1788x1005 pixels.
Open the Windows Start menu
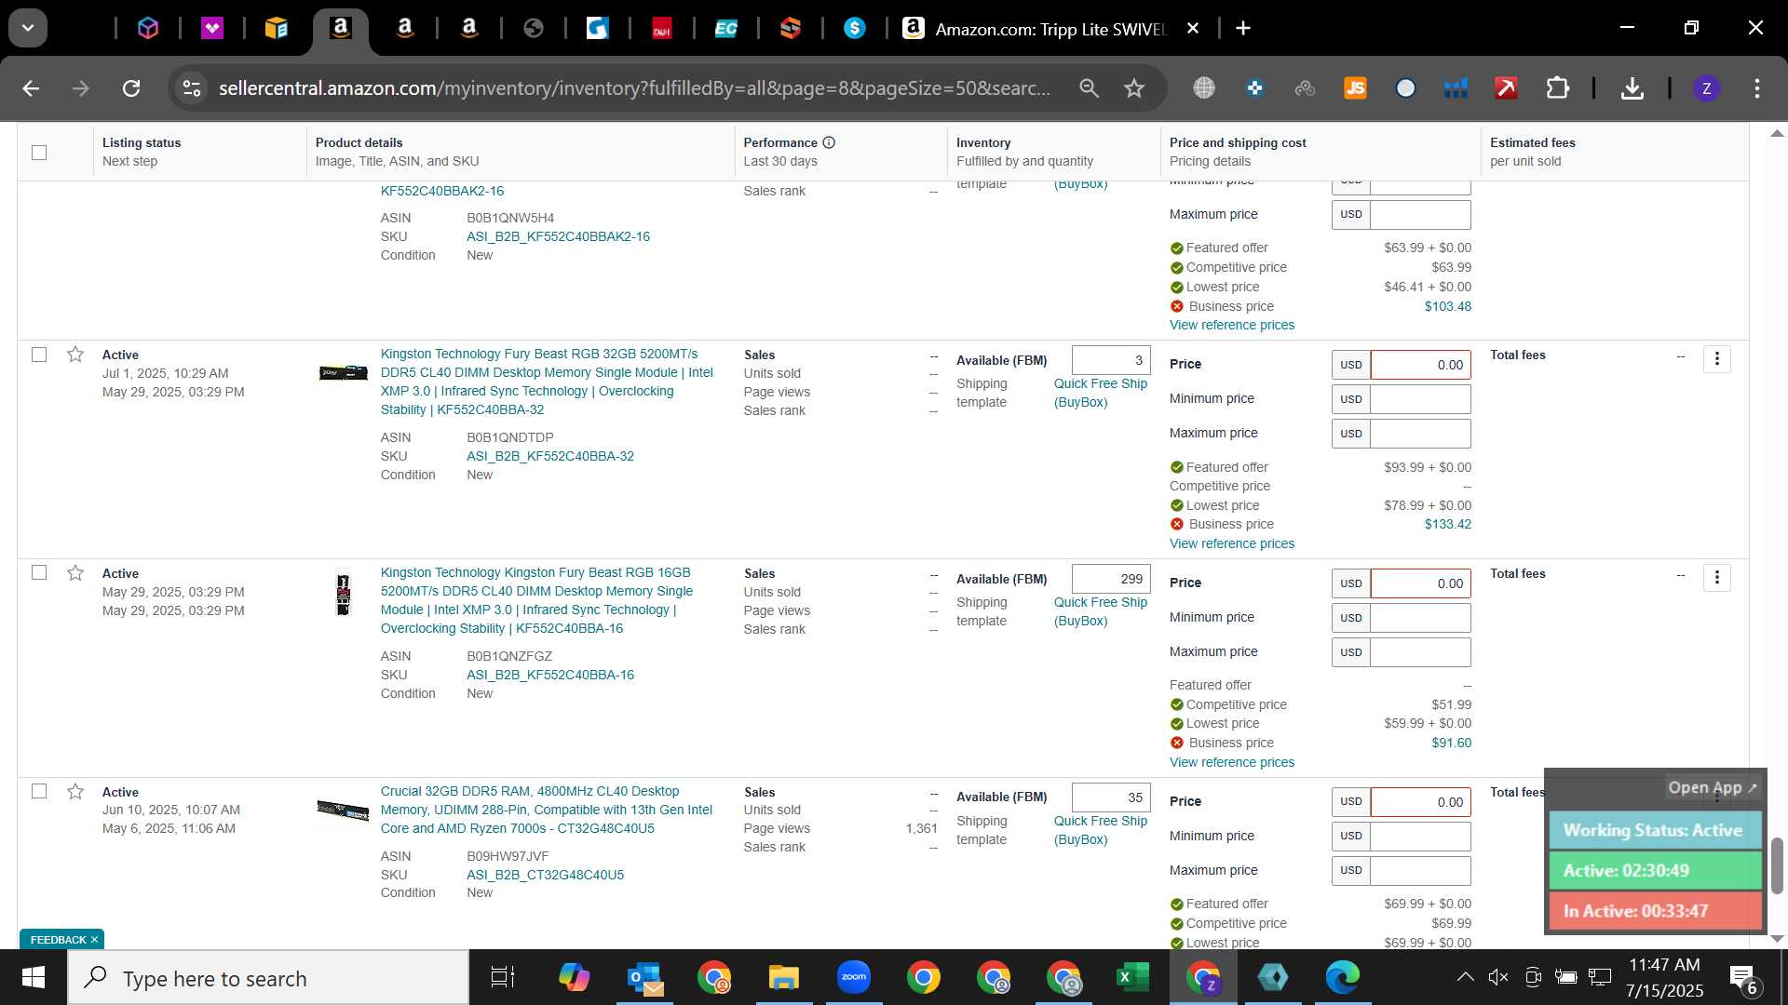[x=34, y=977]
